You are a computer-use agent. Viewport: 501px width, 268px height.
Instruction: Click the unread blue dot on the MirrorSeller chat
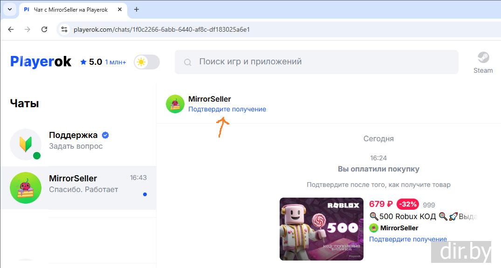coord(145,194)
